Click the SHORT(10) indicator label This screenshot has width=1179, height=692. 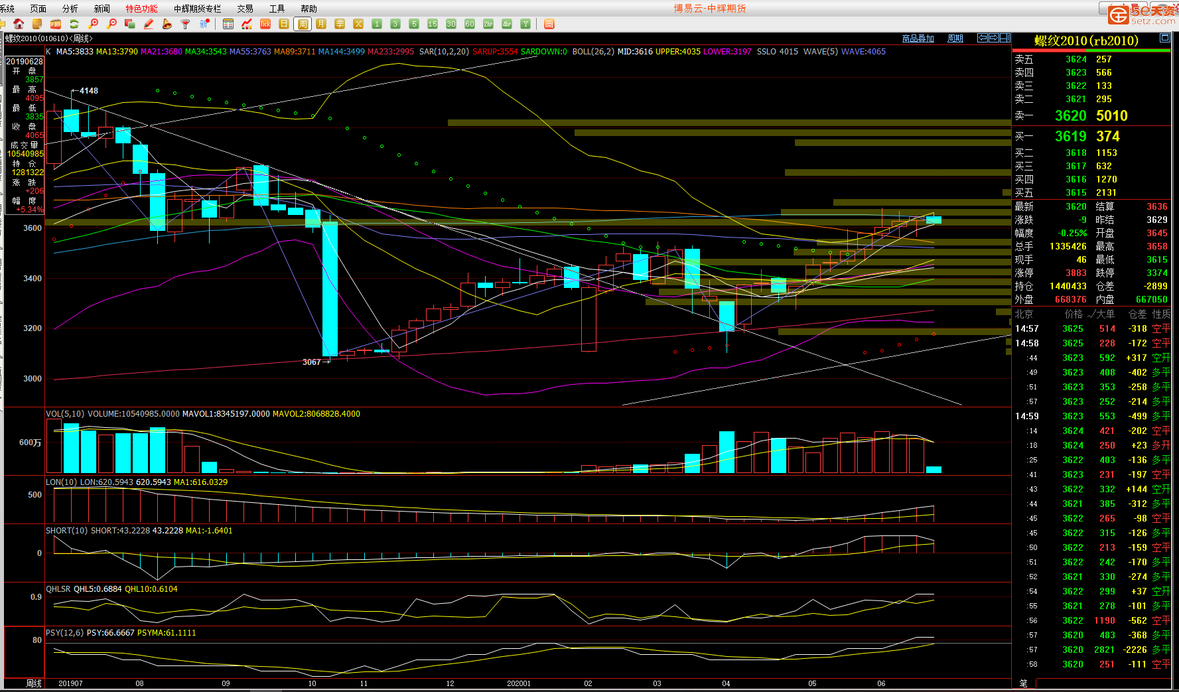point(67,531)
